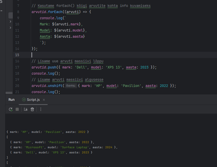Click the 'items:' inlay hint in unshift call

[x=71, y=86]
